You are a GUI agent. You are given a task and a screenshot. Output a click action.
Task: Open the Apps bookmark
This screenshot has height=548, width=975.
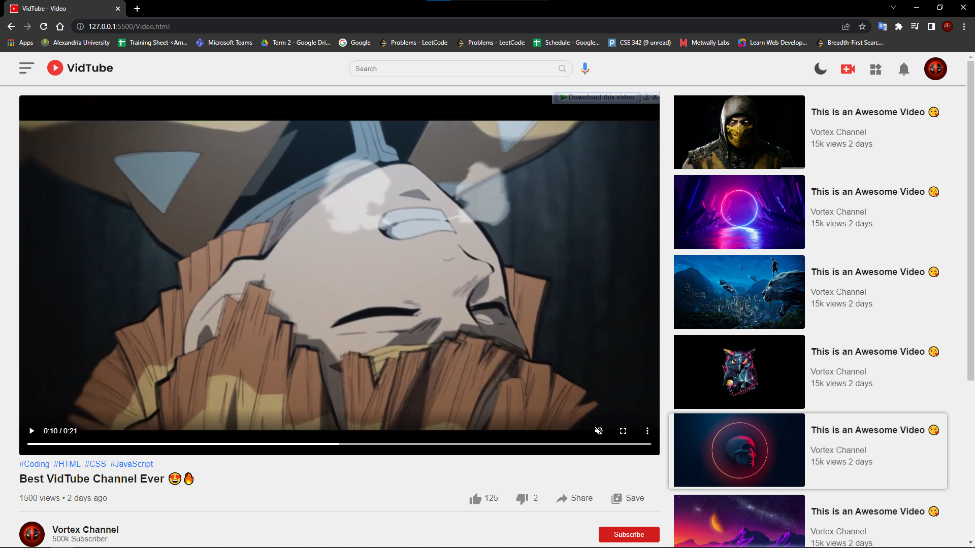point(20,43)
